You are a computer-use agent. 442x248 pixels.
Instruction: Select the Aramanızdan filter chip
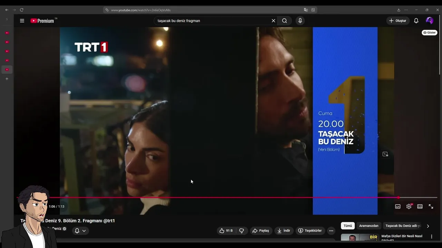coord(369,226)
